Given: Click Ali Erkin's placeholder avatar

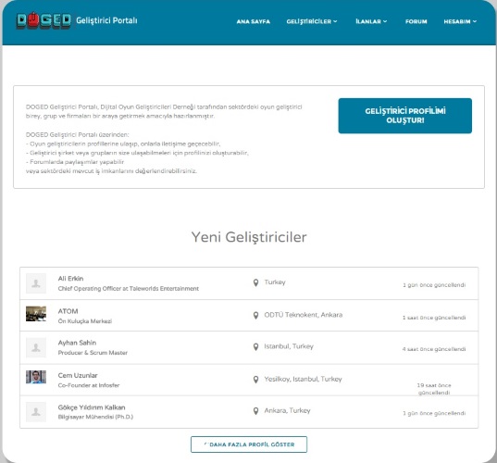Looking at the screenshot, I should (36, 283).
